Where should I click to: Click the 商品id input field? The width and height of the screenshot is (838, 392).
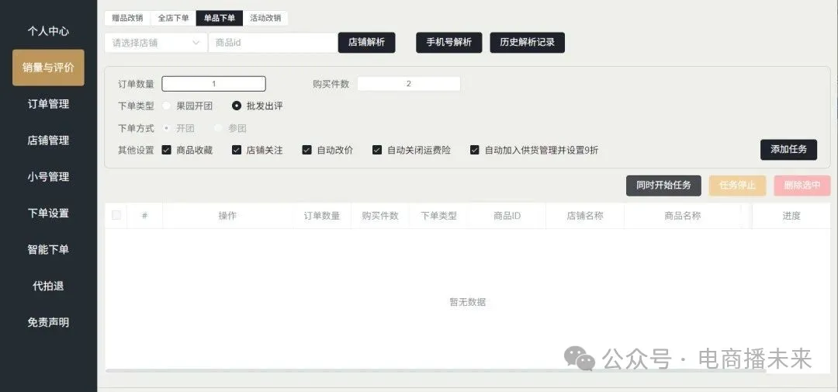272,43
